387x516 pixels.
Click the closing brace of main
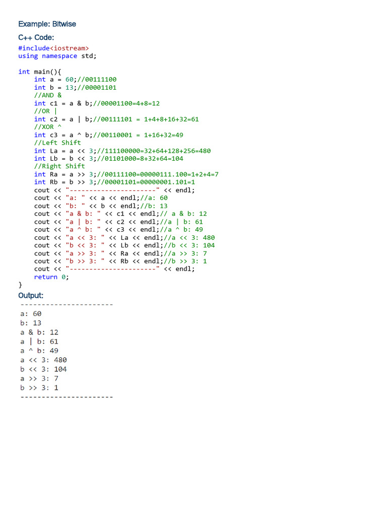[x=20, y=285]
